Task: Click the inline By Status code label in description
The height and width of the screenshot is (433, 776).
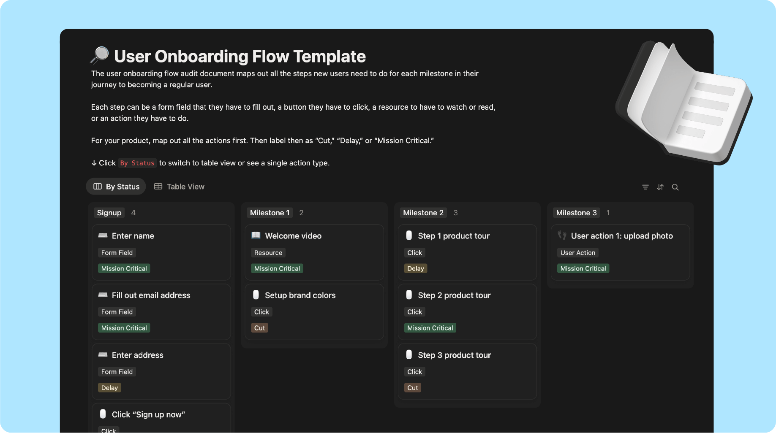Action: point(137,163)
